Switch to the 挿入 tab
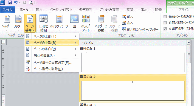Image resolution: width=194 pixels, height=106 pixels. coord(39,10)
